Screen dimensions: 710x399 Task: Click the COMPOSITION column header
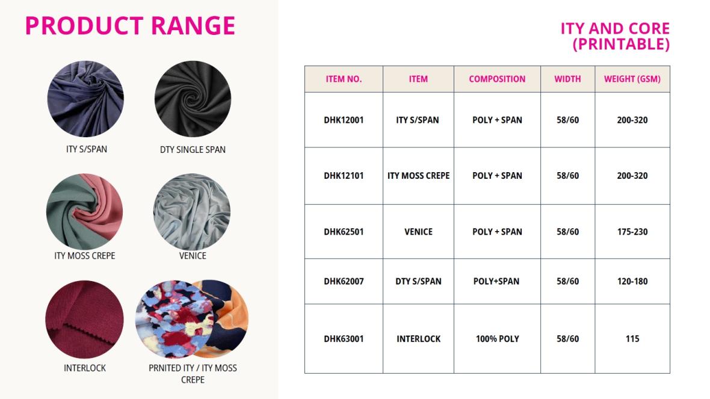point(497,79)
